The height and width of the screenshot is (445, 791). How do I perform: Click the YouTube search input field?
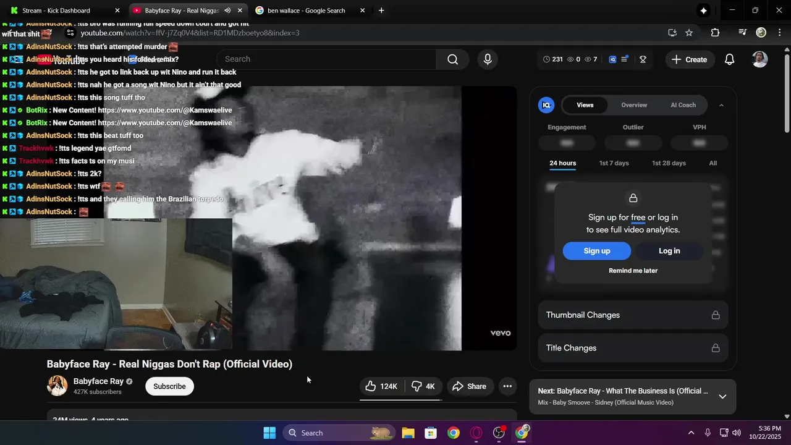[x=326, y=59]
